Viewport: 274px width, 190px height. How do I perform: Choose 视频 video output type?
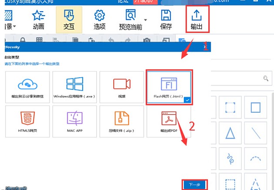122,87
